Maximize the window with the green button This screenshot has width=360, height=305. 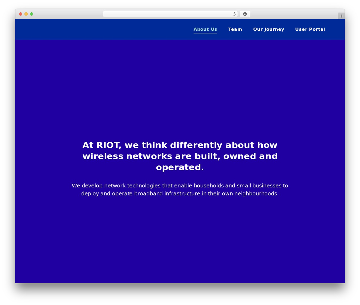31,14
